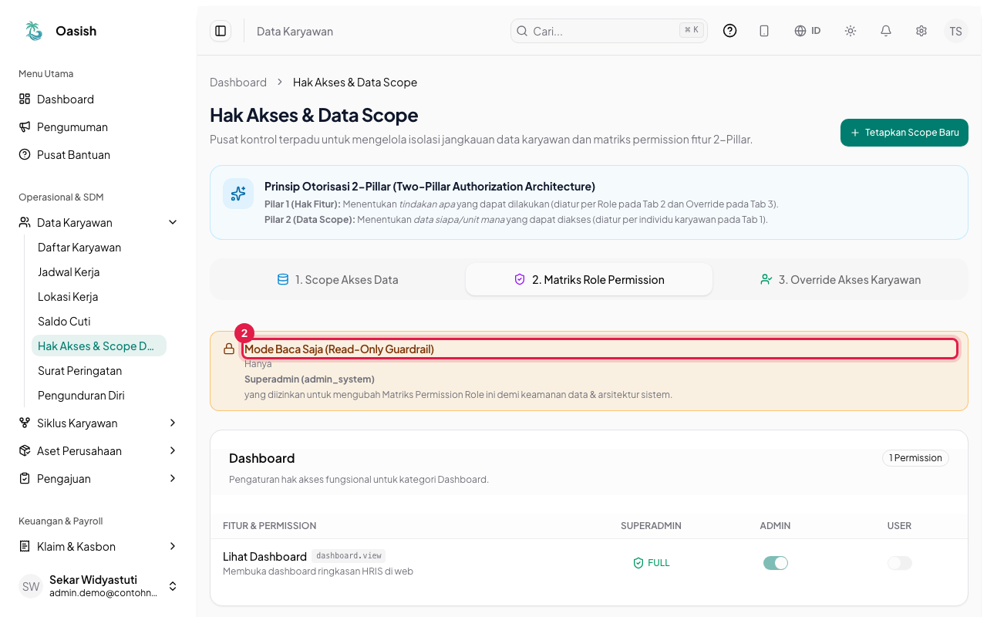Screen dimensions: 987x617
Task: Click the mobile device icon in header
Action: 764,31
